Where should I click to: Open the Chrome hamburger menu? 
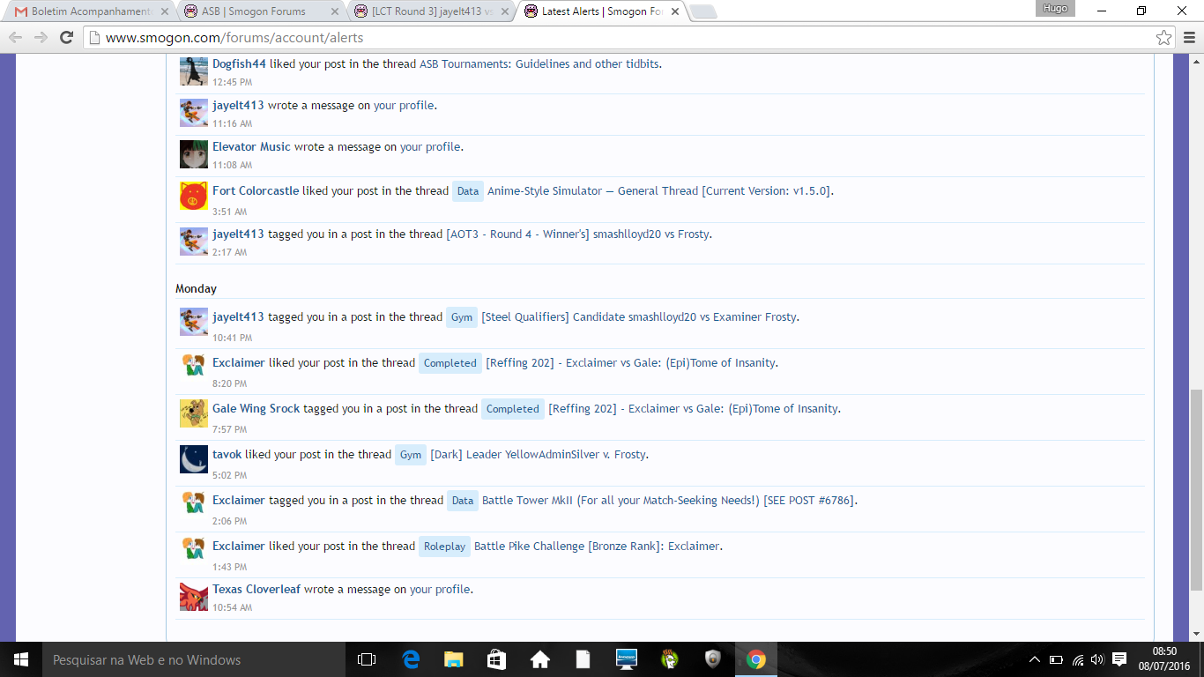point(1187,38)
